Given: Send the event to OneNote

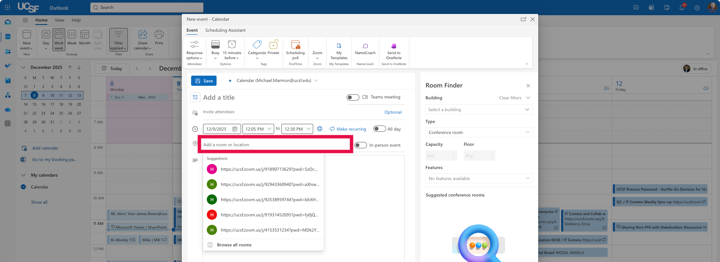Looking at the screenshot, I should click(394, 50).
